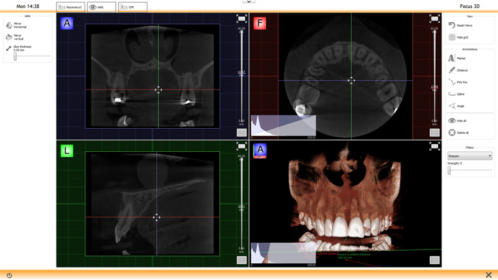This screenshot has width=498, height=280.
Task: Activate the Angle measurement tool
Action: (452, 106)
